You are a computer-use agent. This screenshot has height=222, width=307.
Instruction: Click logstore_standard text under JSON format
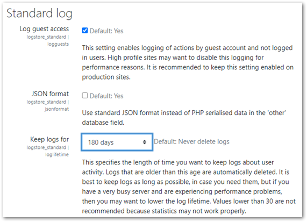click(x=46, y=102)
